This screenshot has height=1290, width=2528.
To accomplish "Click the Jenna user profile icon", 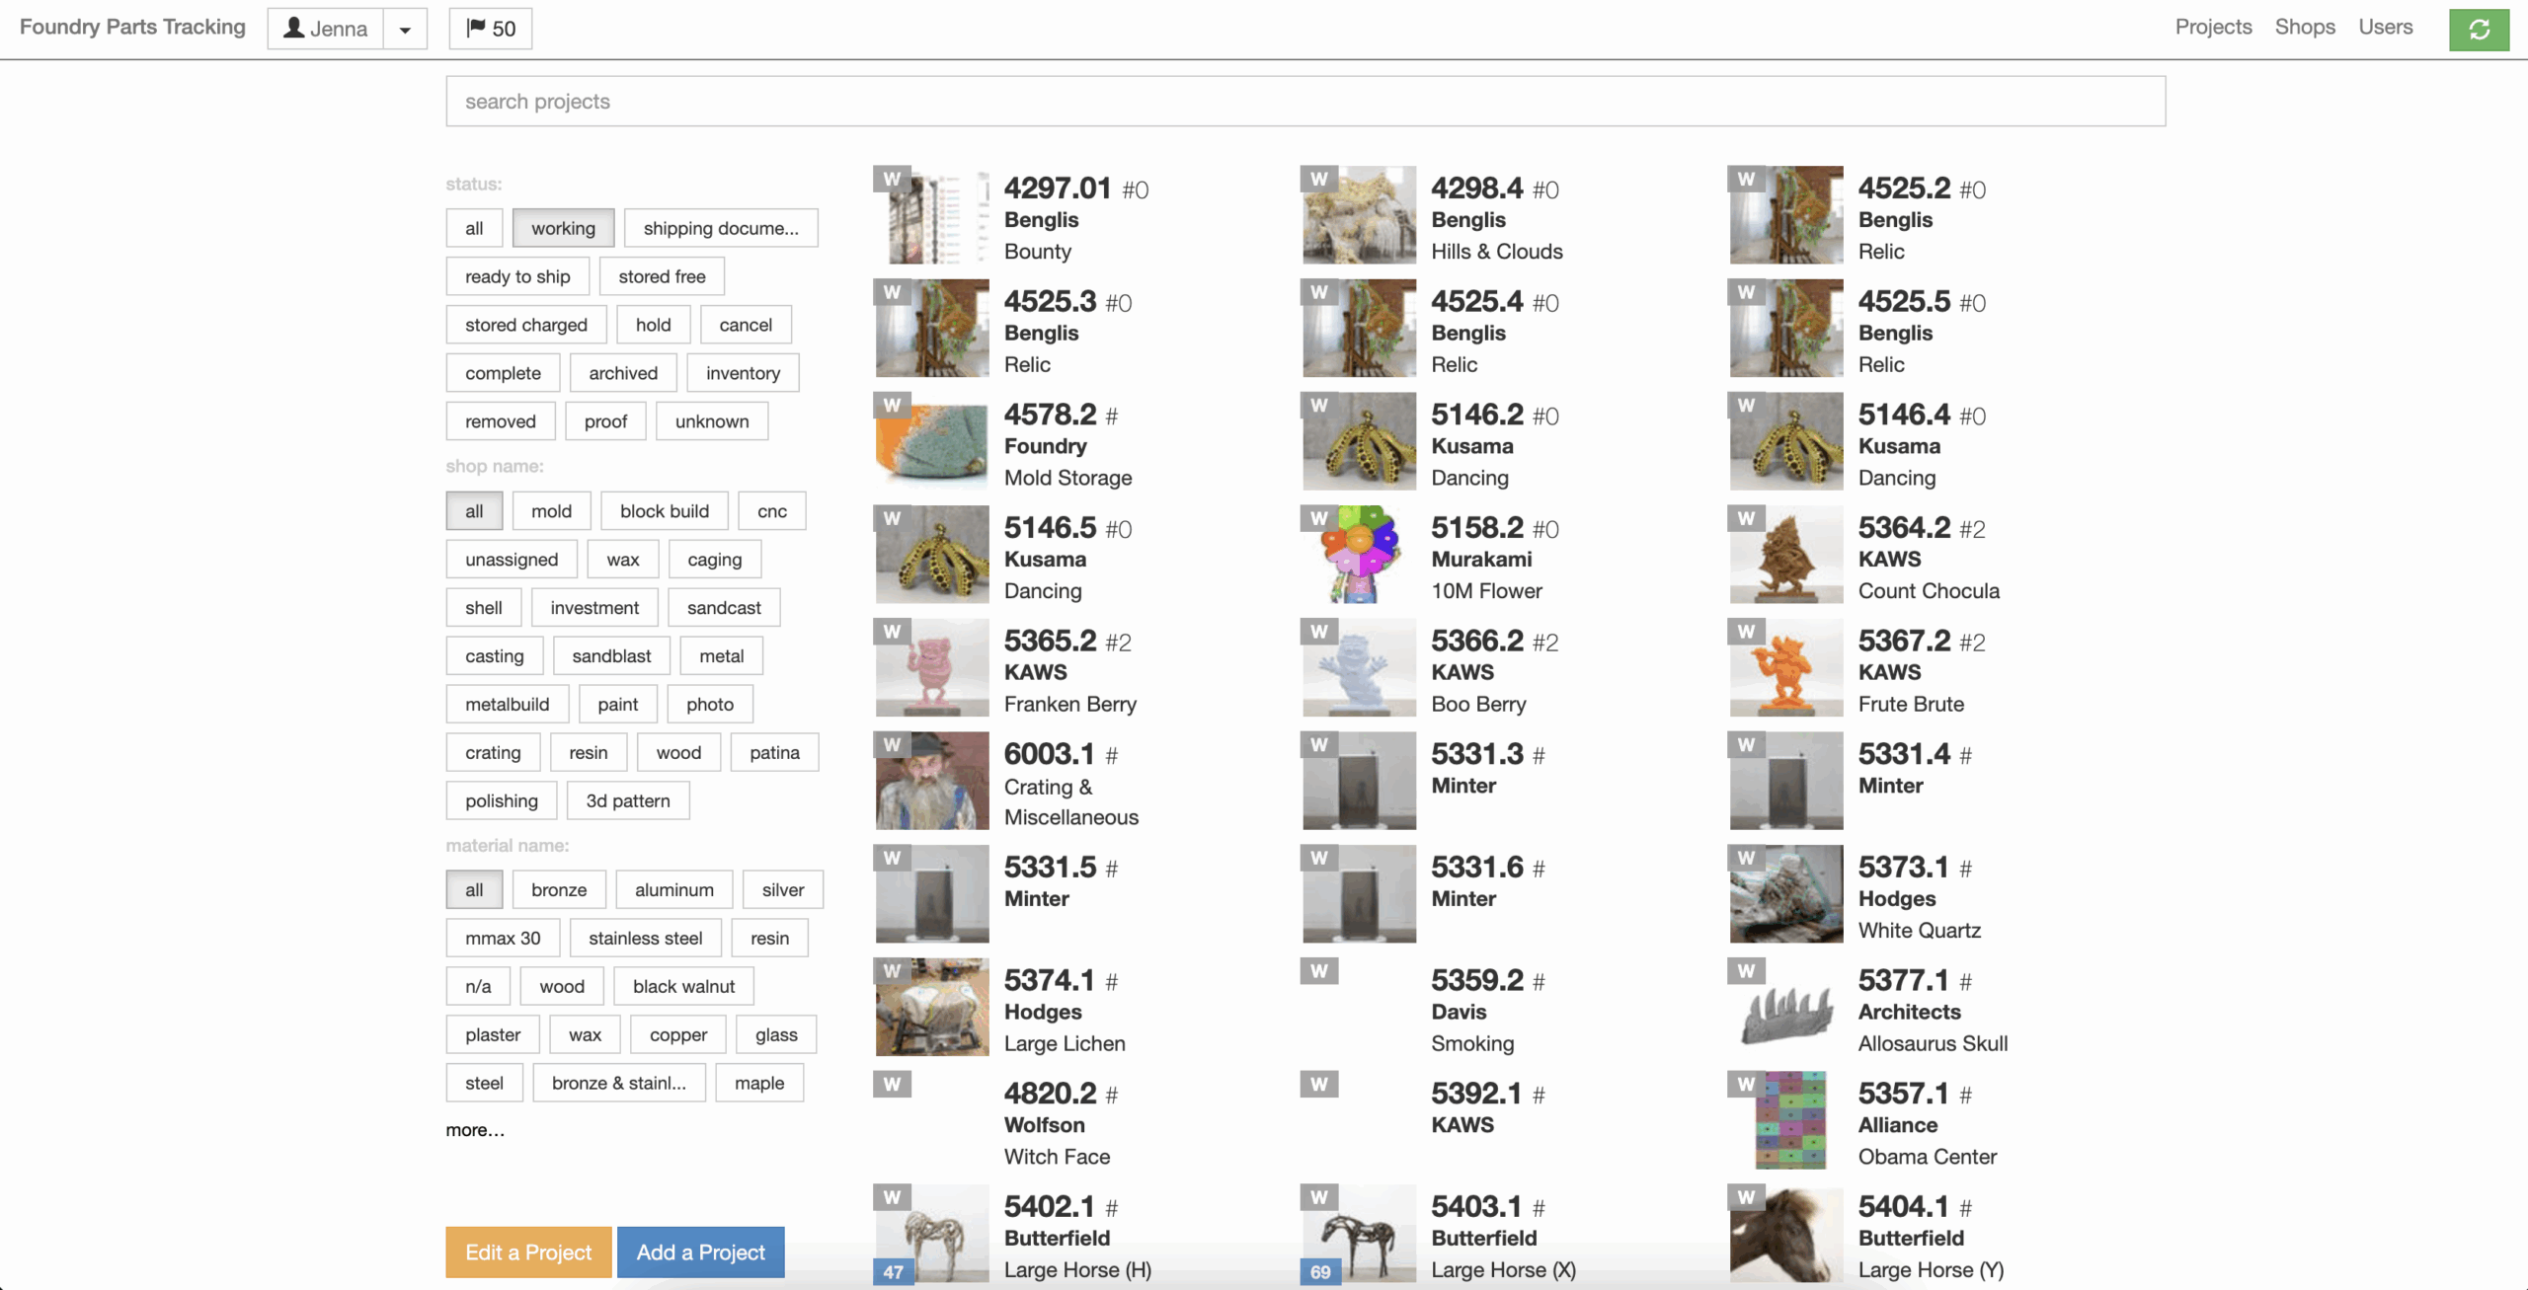I will [x=294, y=29].
